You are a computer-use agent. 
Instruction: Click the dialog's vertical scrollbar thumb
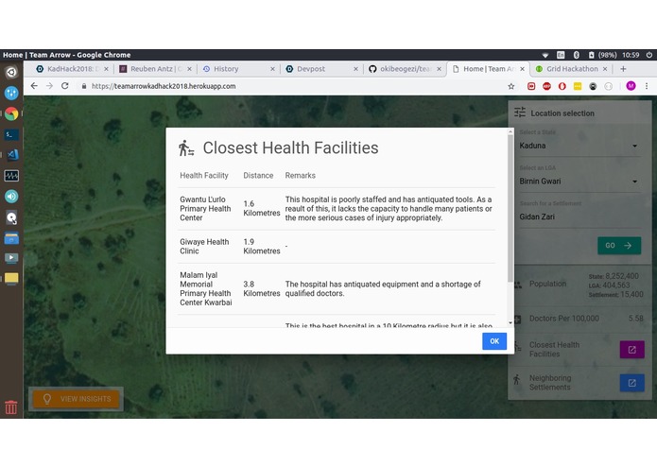point(510,208)
